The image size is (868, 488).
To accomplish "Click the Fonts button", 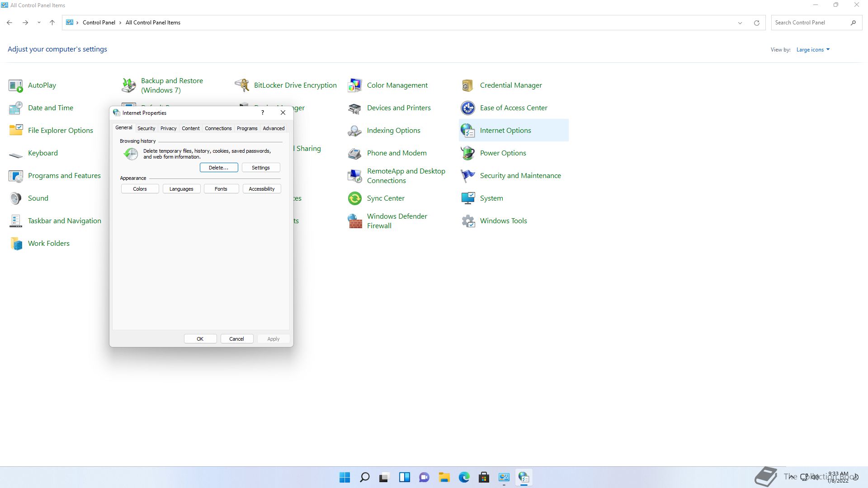I will click(221, 189).
